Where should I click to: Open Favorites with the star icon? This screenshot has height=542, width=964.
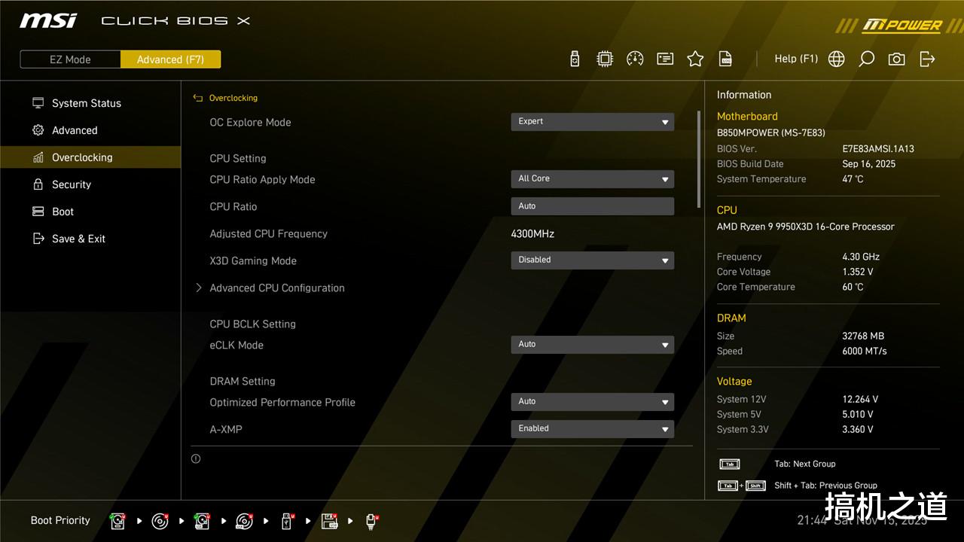(x=695, y=59)
